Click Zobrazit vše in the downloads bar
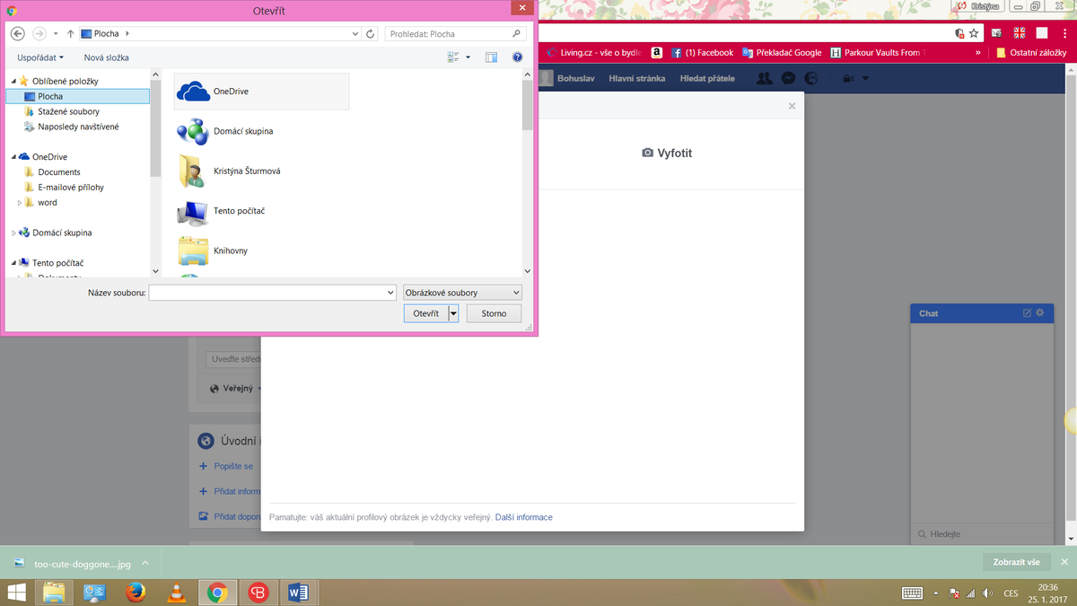 1016,562
